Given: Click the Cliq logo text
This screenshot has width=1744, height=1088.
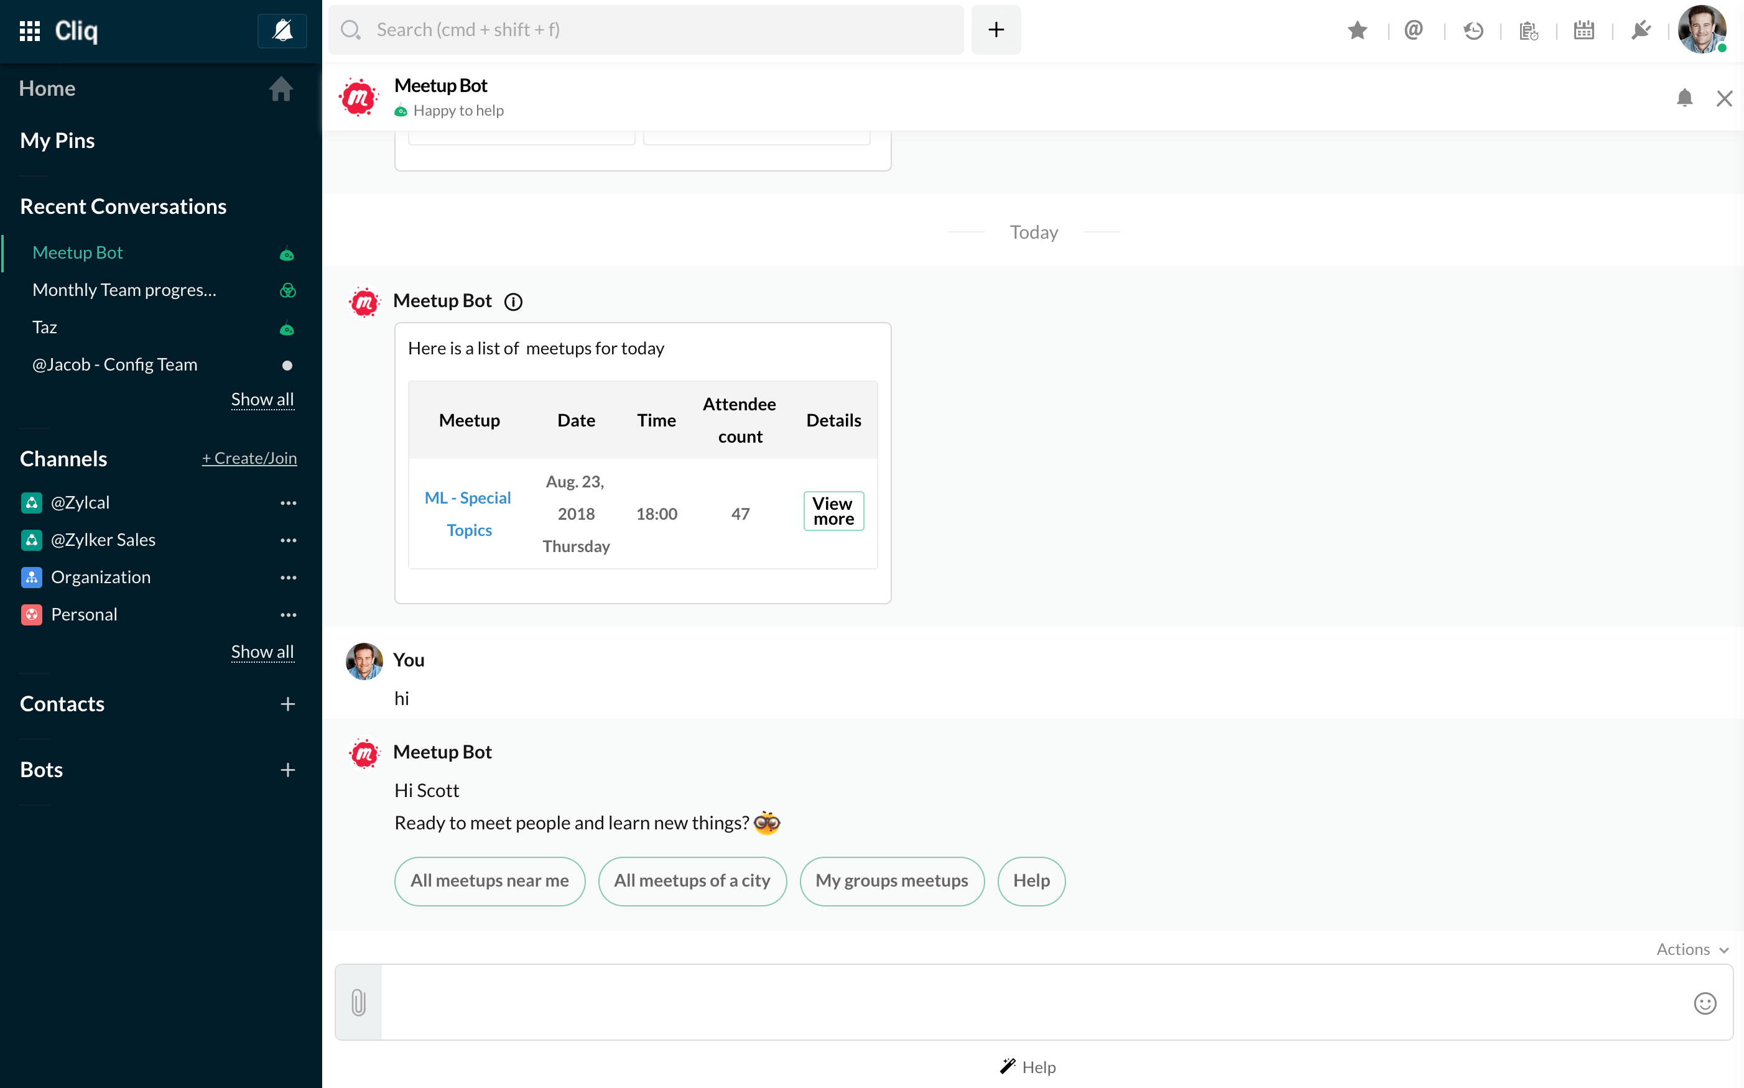Looking at the screenshot, I should pyautogui.click(x=77, y=31).
